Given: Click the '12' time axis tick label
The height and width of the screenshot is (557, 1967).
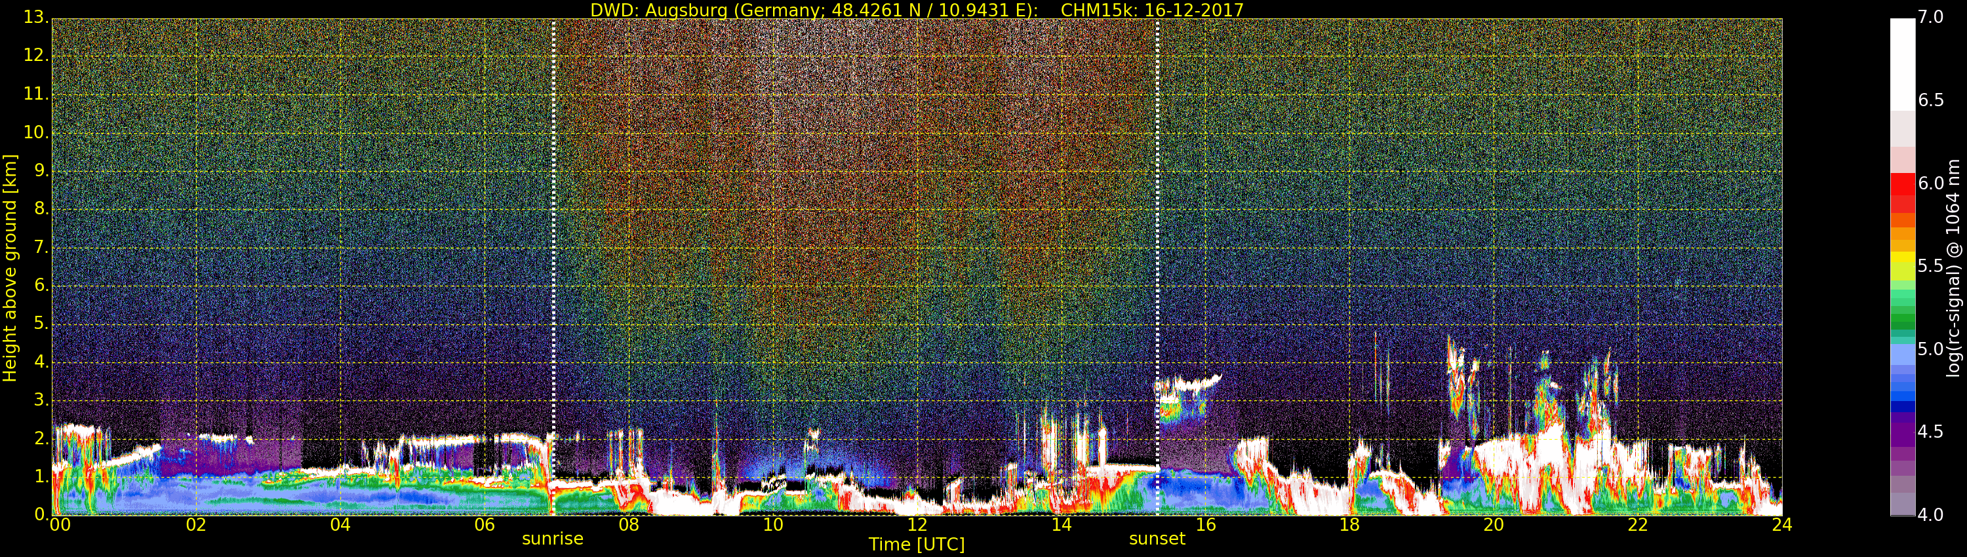Looking at the screenshot, I should (x=917, y=525).
